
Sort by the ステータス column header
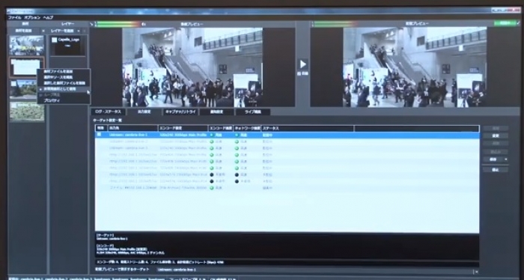tap(308, 128)
